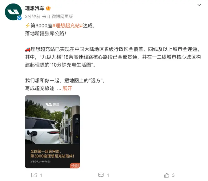Click the 理想 logo inside the image
208x181 pixels.
coord(53,105)
